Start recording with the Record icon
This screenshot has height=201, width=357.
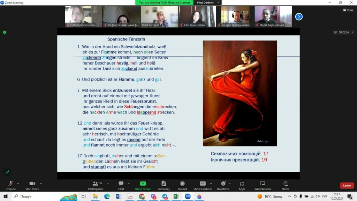click(x=182, y=186)
